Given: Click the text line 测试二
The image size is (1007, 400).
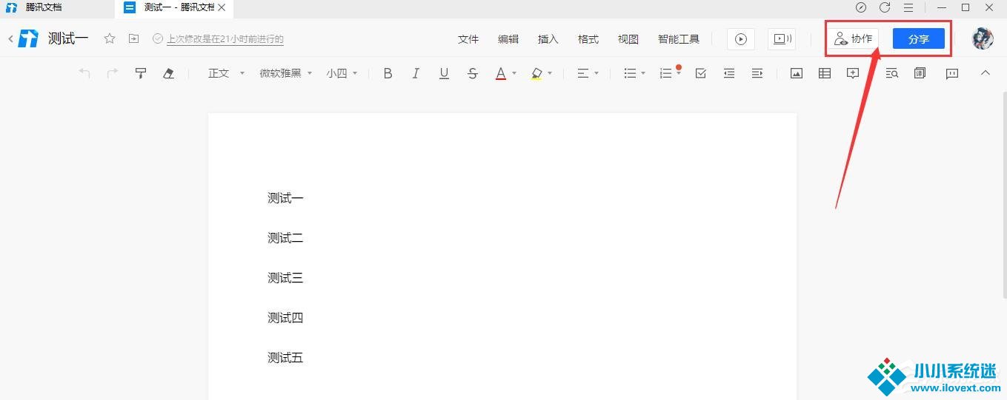Looking at the screenshot, I should coord(285,238).
